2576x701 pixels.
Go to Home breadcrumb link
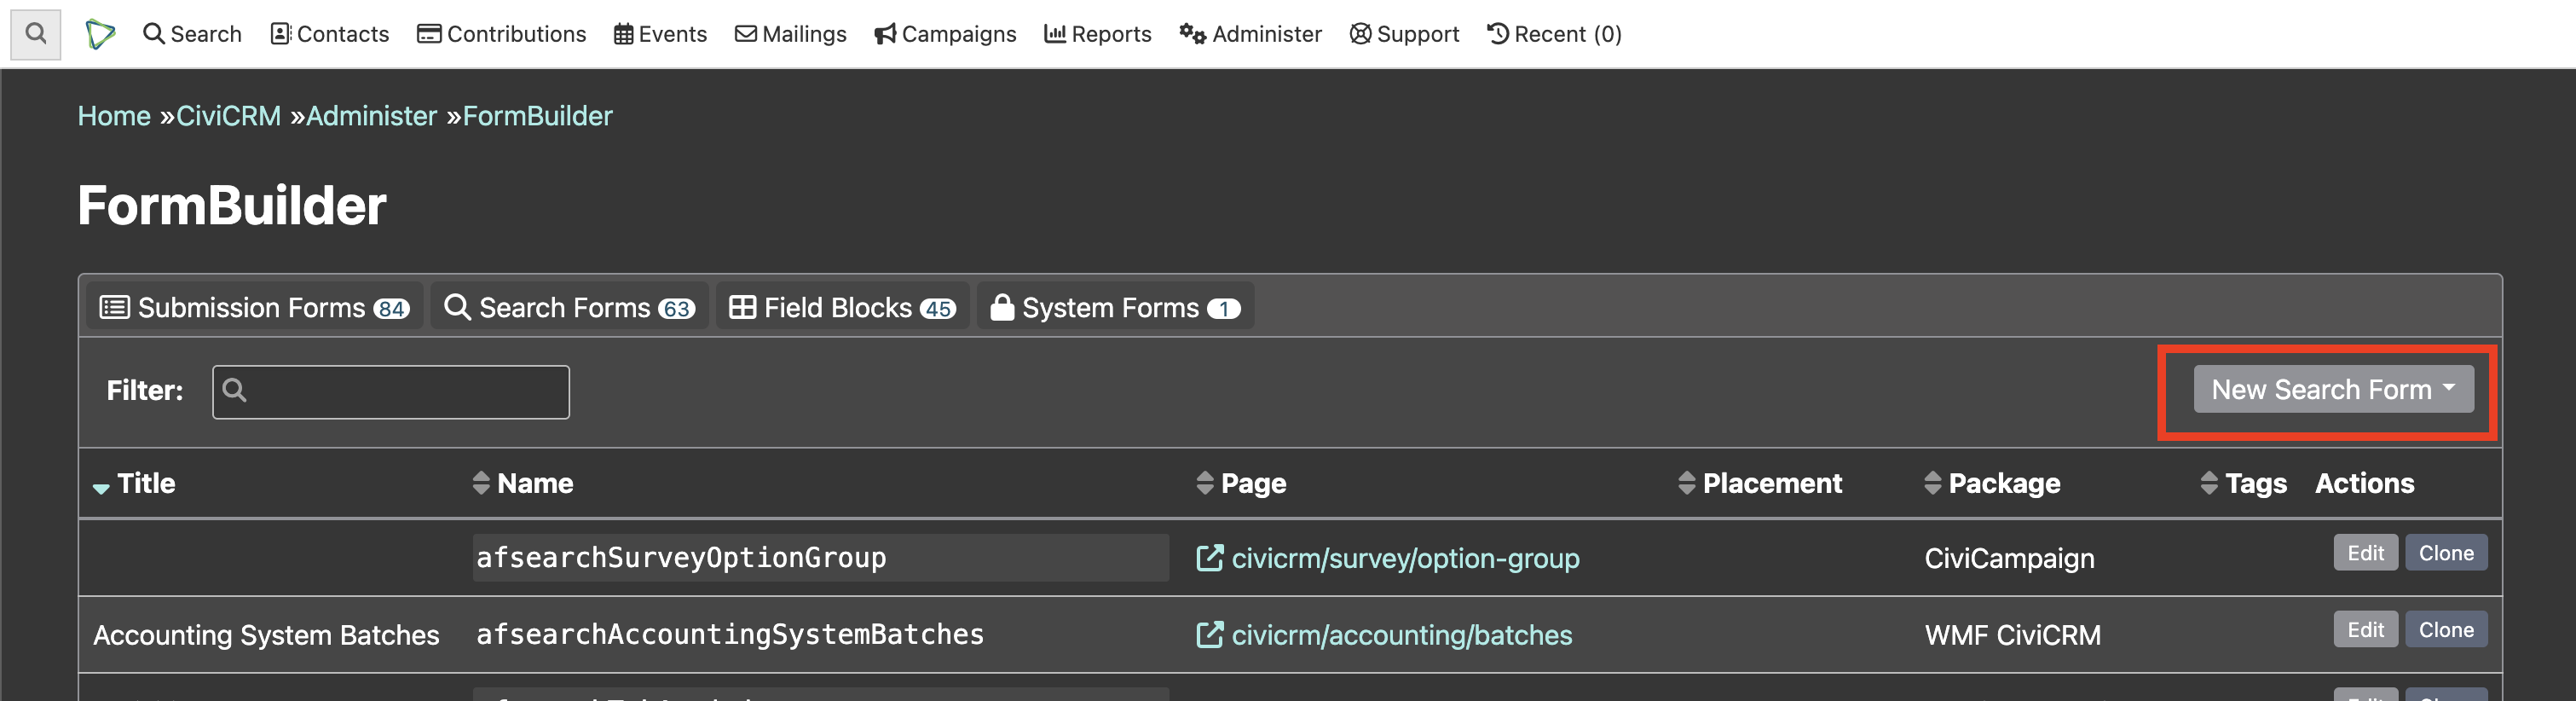click(x=114, y=116)
